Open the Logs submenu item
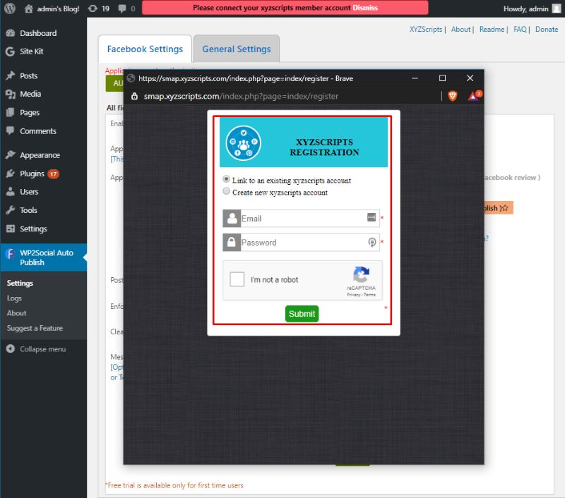The height and width of the screenshot is (498, 565). [x=14, y=298]
